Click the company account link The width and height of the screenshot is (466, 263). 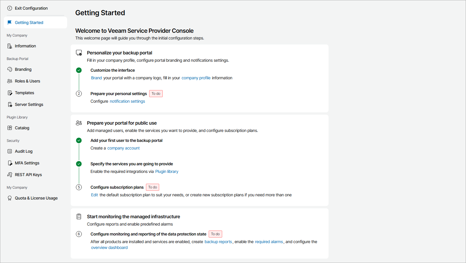[123, 148]
